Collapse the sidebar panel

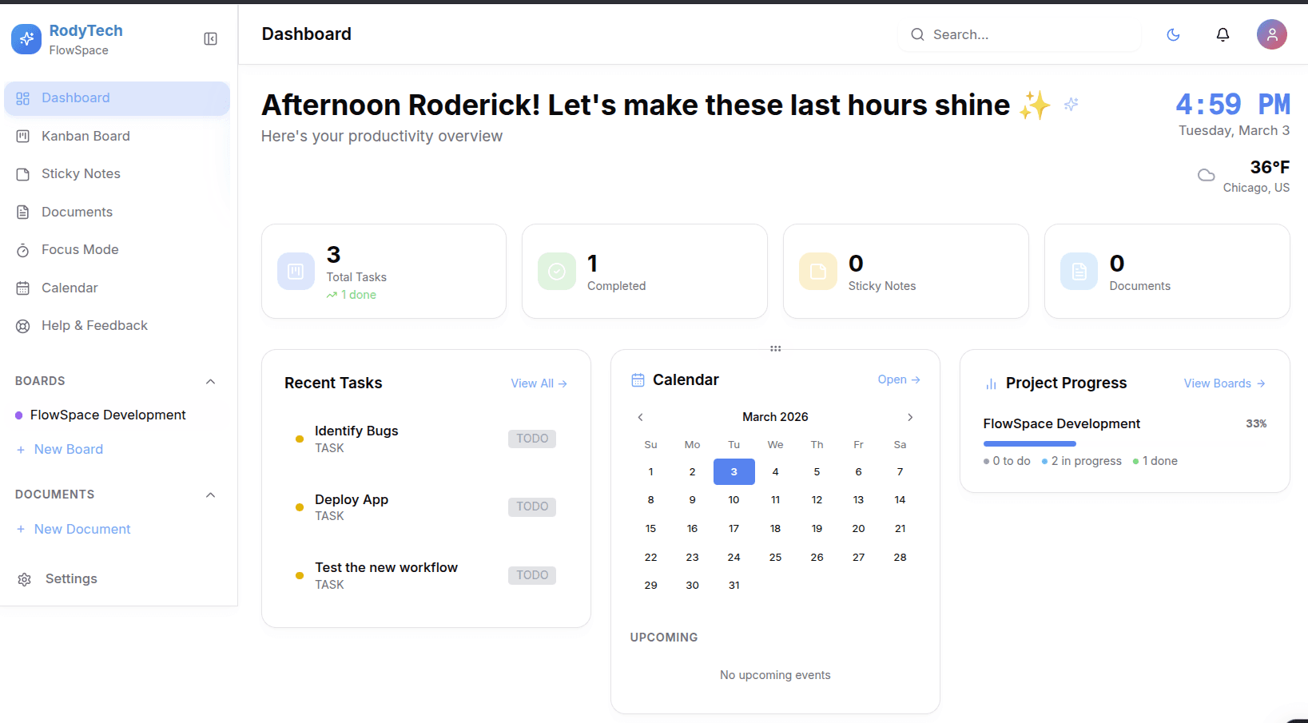210,39
